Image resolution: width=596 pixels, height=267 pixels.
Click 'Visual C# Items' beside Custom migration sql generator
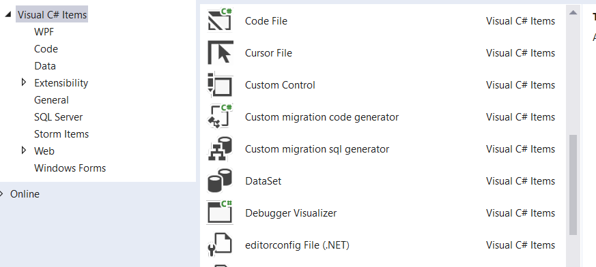click(x=520, y=149)
